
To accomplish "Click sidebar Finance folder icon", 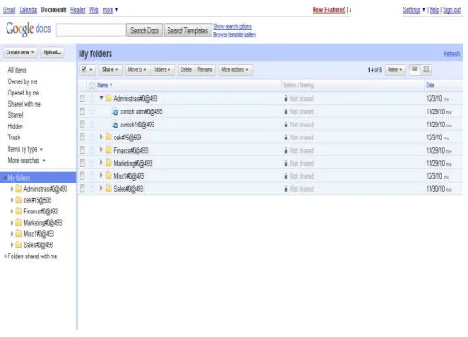I will click(19, 212).
